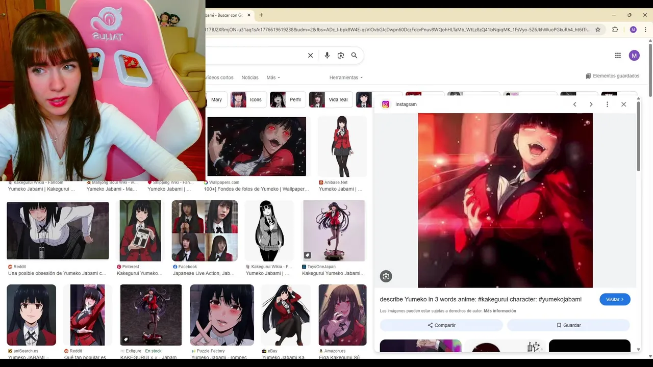
Task: Open the Wallpapers.com red-eyed Yumeko thumbnail
Action: (x=257, y=146)
